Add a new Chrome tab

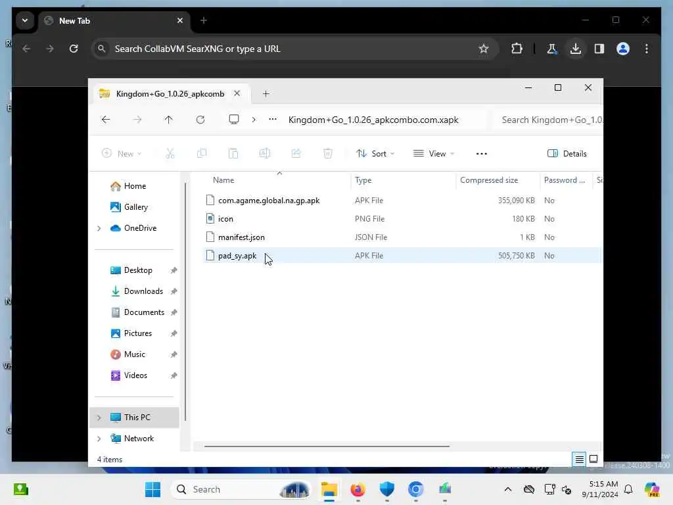pyautogui.click(x=204, y=20)
